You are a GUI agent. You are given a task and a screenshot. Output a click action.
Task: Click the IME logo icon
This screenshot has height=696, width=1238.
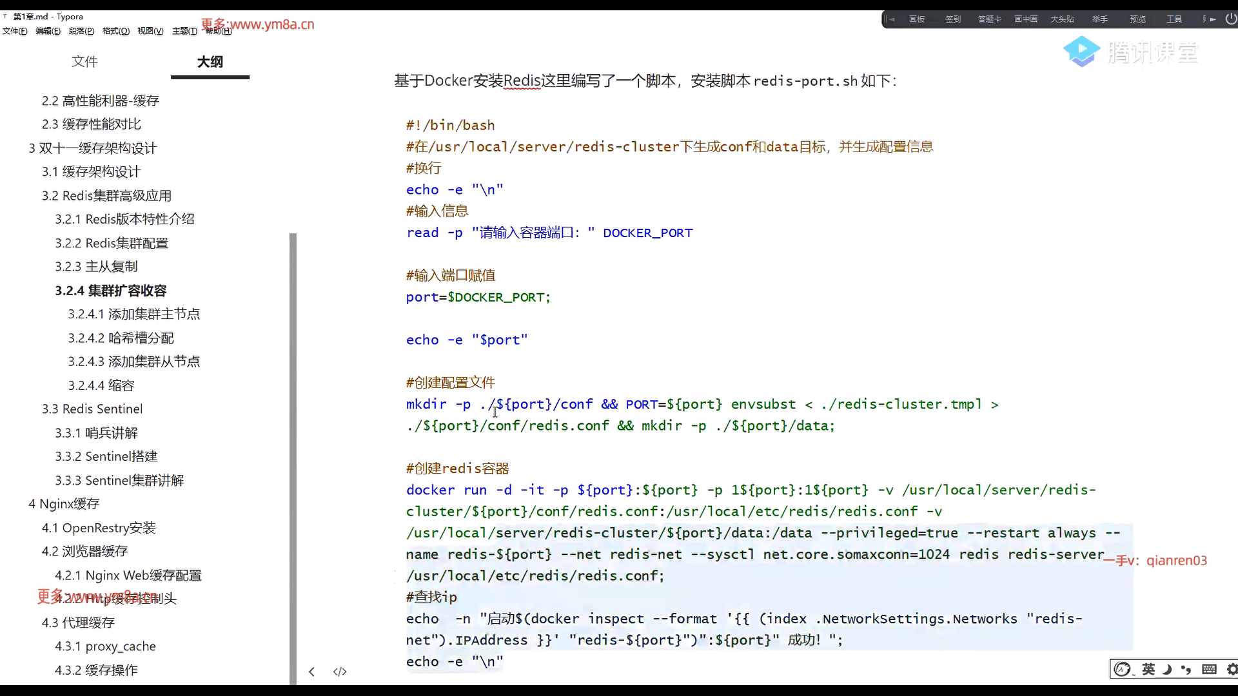[x=1123, y=670]
